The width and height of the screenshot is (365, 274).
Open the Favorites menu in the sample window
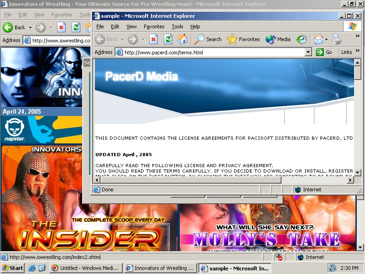coord(154,26)
